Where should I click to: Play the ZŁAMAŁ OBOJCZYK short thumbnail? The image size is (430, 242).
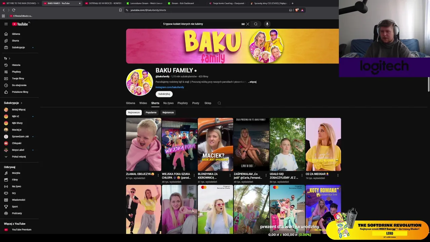pos(143,144)
